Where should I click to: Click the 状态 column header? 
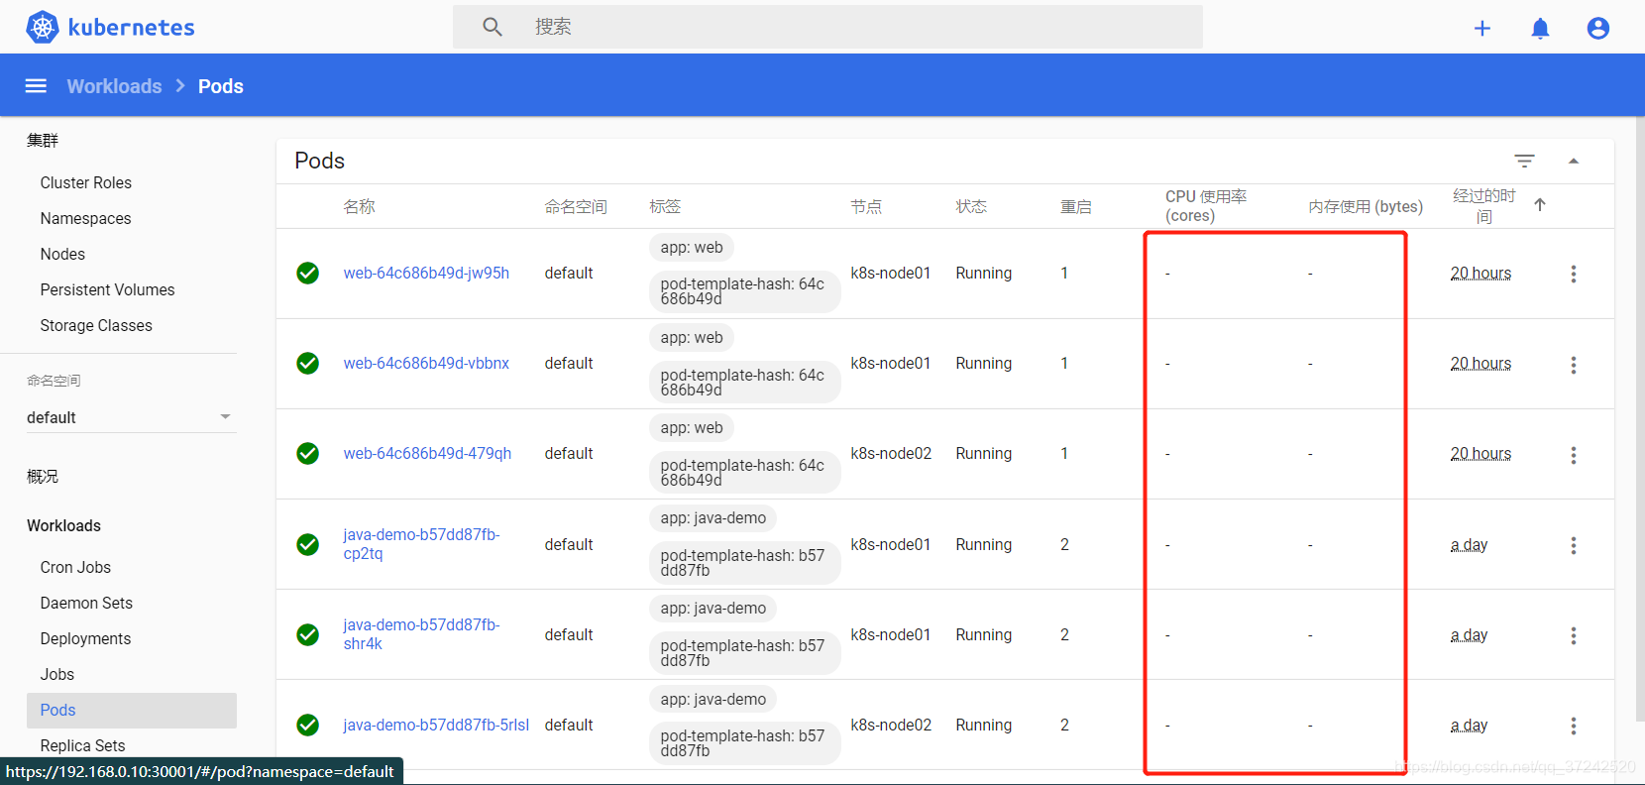[x=971, y=206]
